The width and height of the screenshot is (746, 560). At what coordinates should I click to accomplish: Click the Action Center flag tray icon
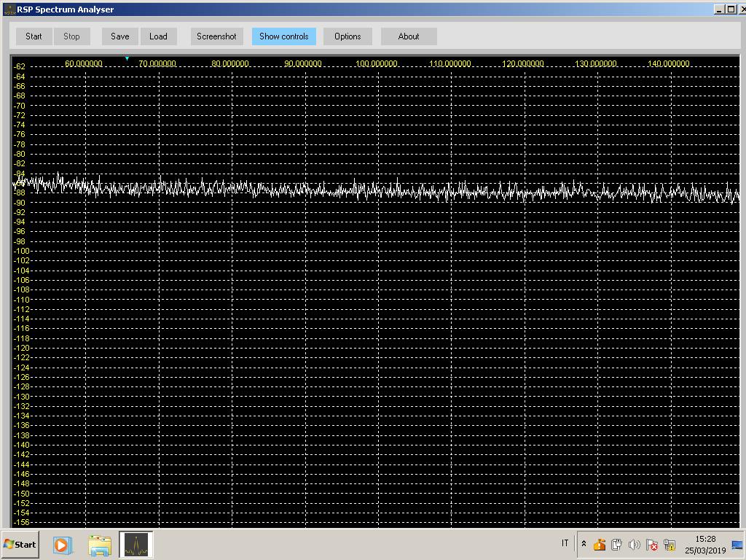652,544
